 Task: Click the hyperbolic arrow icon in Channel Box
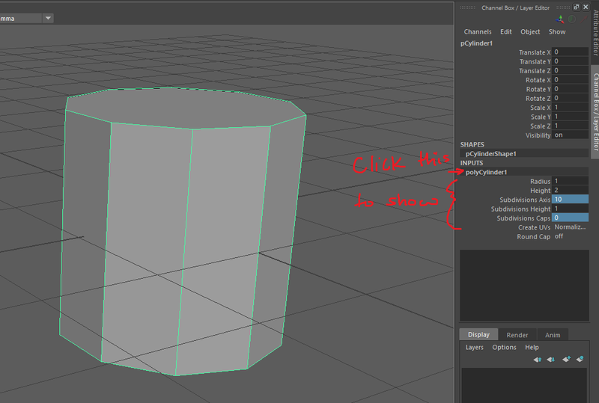[584, 19]
